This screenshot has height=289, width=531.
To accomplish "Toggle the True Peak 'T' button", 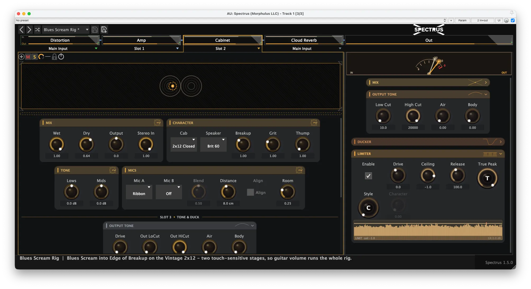I will coord(487,178).
